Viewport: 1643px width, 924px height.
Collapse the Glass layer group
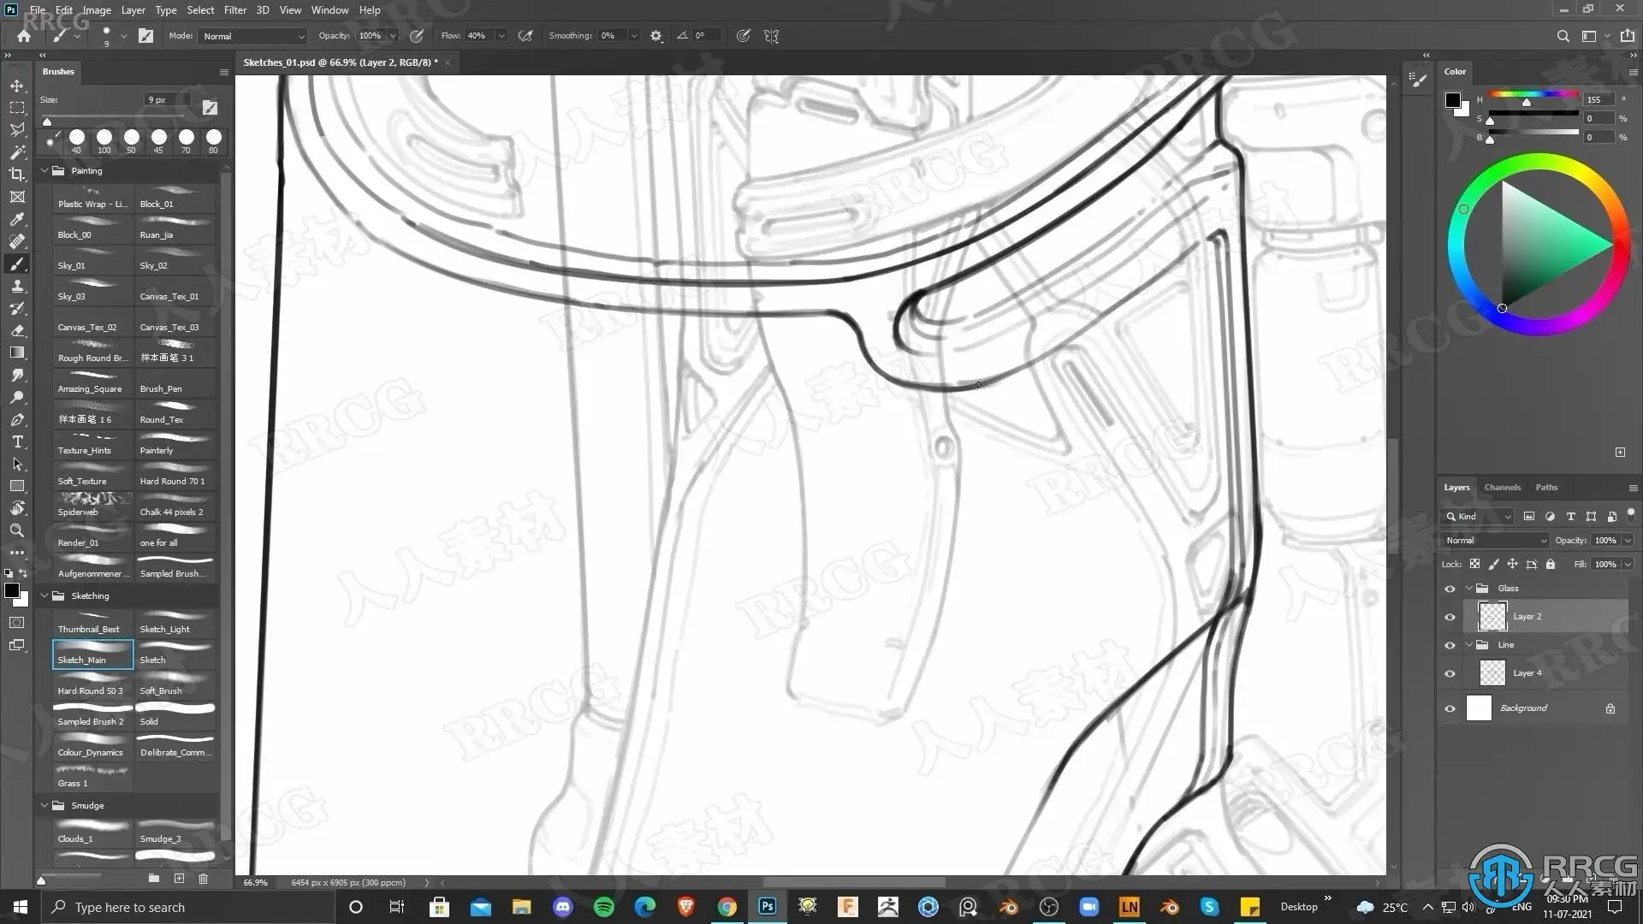click(1469, 589)
